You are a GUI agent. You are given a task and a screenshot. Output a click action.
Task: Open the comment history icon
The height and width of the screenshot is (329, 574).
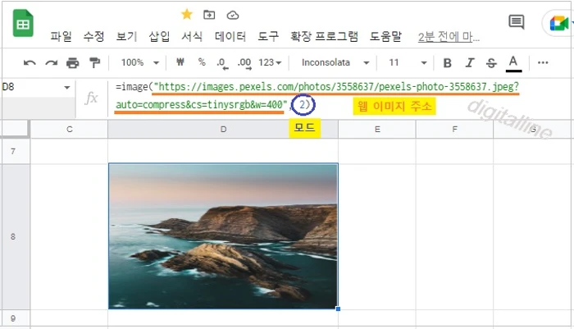(516, 22)
